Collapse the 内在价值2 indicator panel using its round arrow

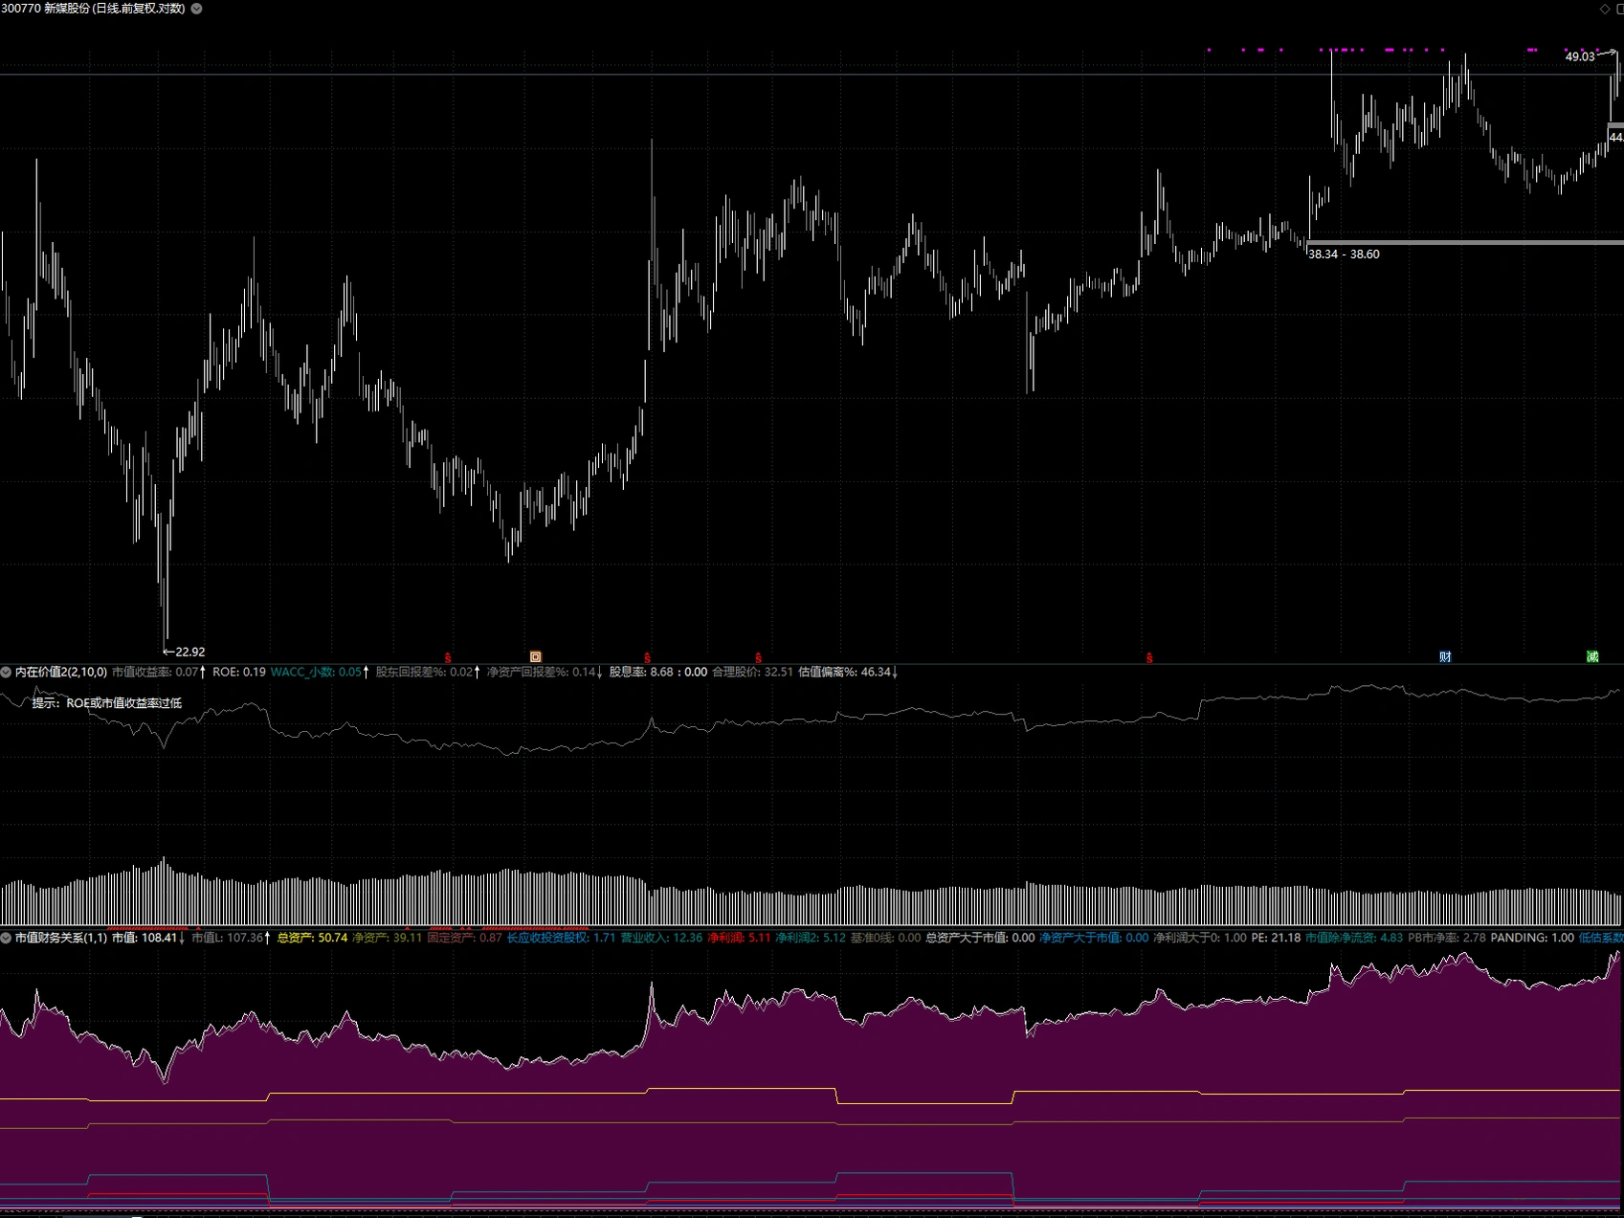pos(7,673)
